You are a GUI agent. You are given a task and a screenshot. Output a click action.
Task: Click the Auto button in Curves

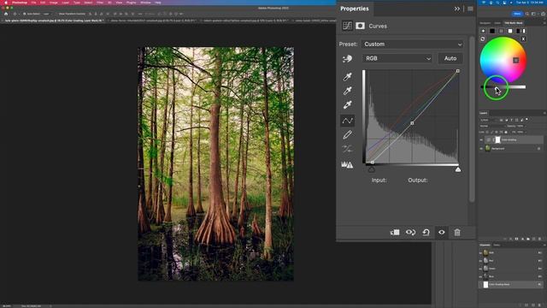click(x=450, y=58)
